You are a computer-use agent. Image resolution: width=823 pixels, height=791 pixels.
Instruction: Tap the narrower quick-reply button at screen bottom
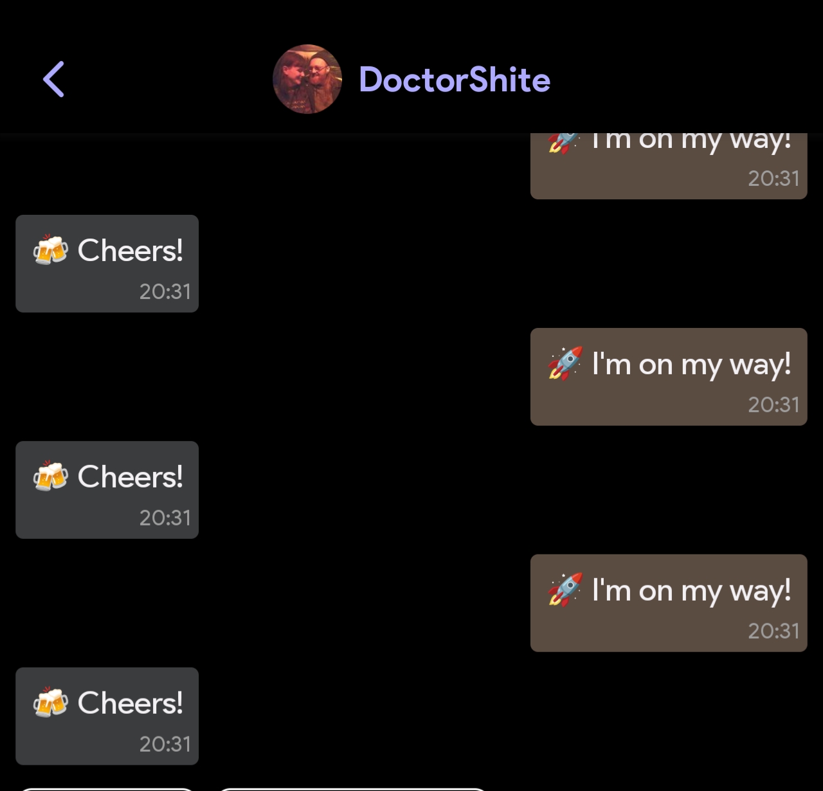107,789
